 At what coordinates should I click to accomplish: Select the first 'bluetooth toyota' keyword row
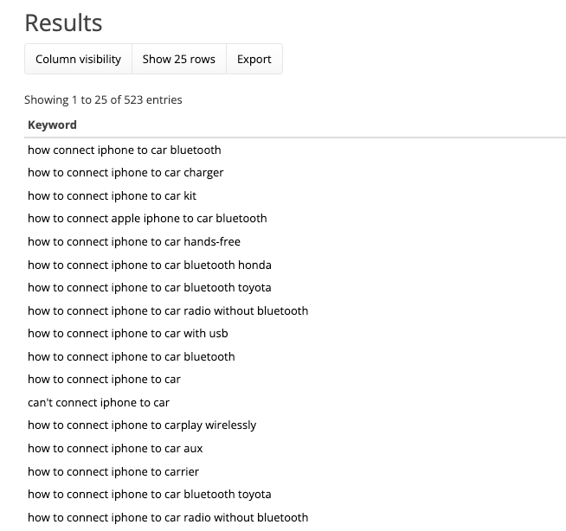click(149, 287)
